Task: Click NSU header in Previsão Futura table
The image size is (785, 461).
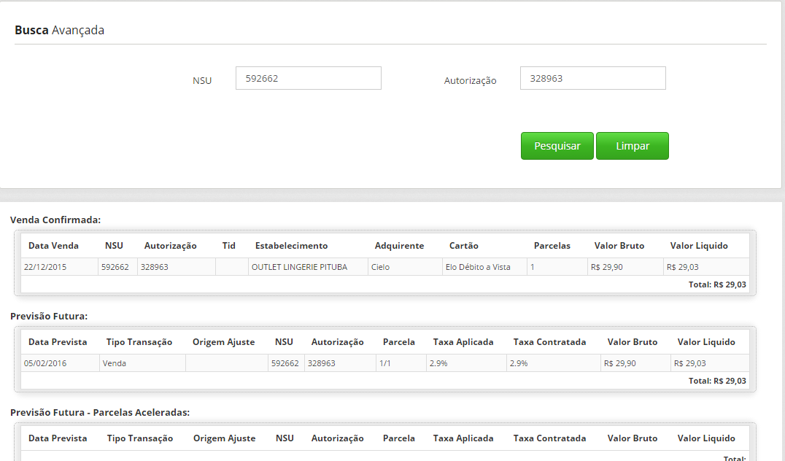Action: [x=284, y=342]
